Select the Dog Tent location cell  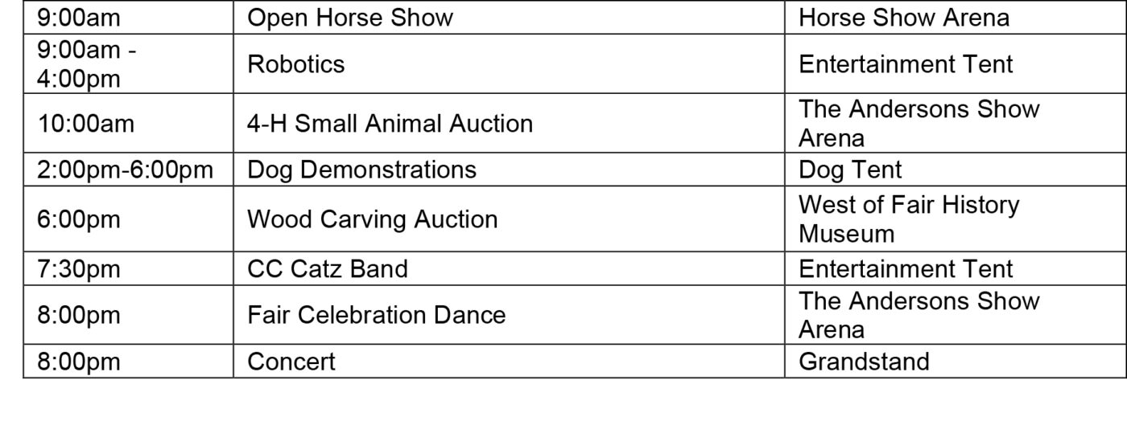[x=850, y=170]
